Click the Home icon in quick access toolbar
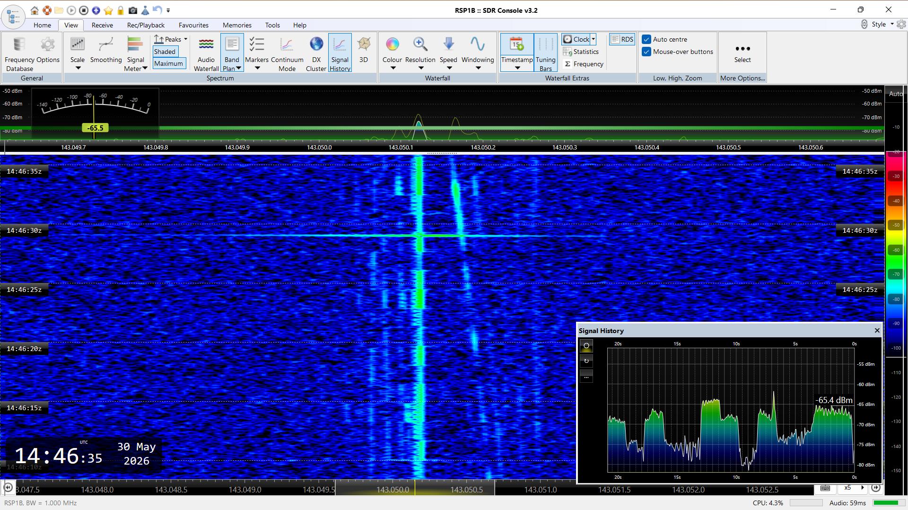Screen dimensions: 908x510 coord(35,10)
